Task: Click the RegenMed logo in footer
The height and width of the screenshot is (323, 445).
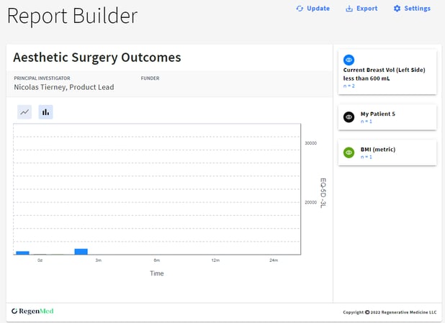Action: [32, 311]
